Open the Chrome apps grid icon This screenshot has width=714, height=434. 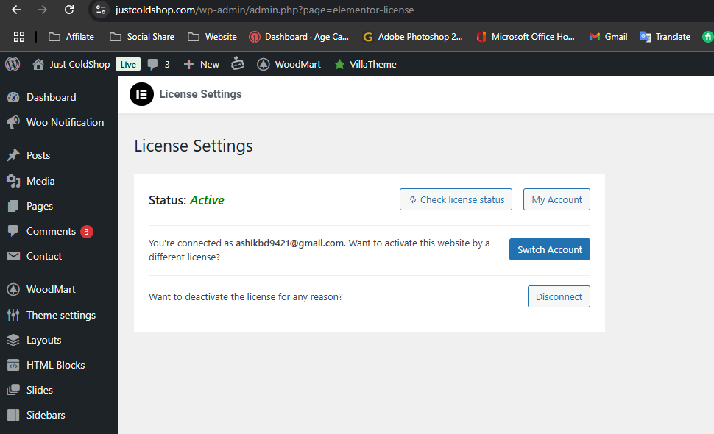click(19, 36)
